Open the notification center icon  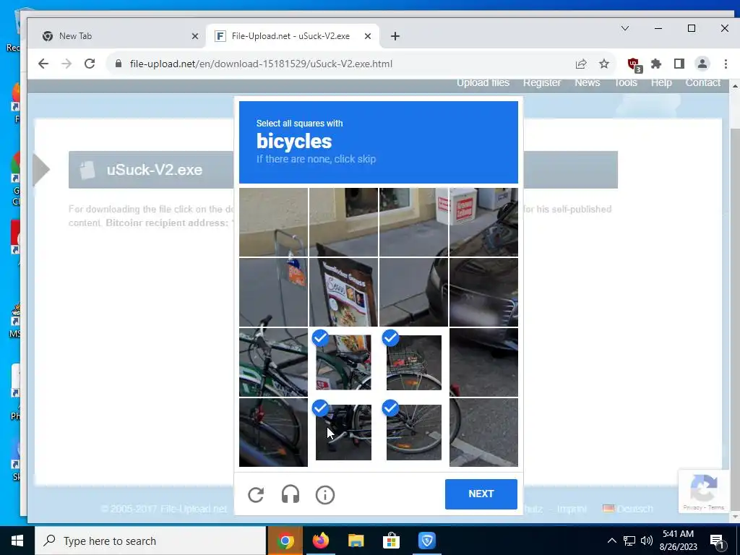click(717, 541)
